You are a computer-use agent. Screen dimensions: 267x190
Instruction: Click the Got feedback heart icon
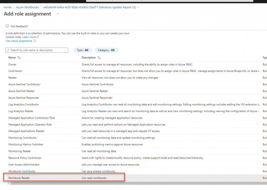(x=7, y=26)
